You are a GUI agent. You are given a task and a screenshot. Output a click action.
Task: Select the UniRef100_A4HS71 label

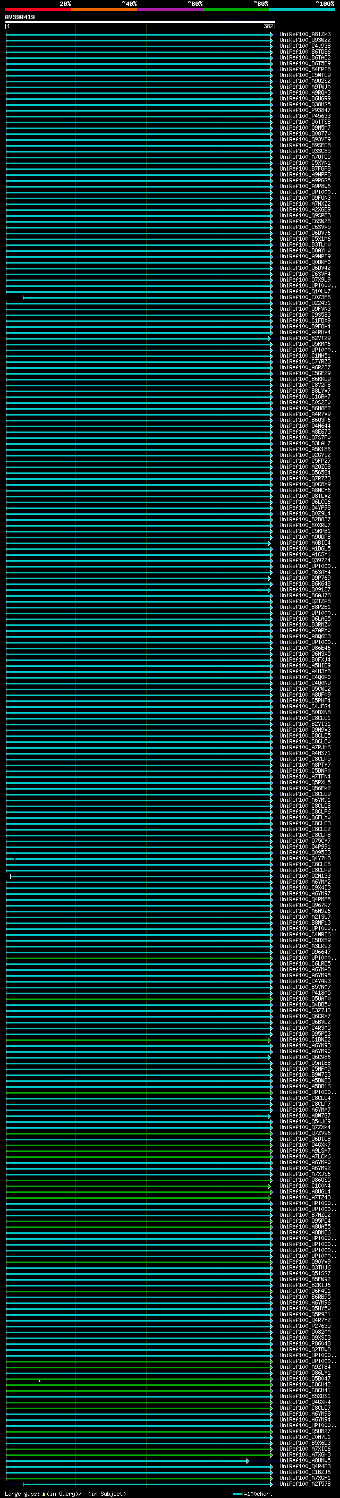(305, 753)
